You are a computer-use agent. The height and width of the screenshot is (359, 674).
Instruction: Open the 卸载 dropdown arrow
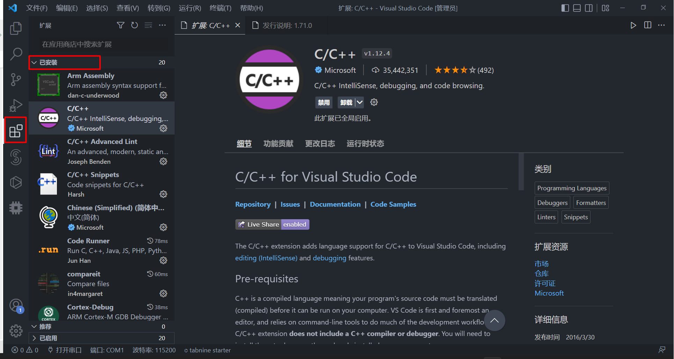(x=360, y=102)
